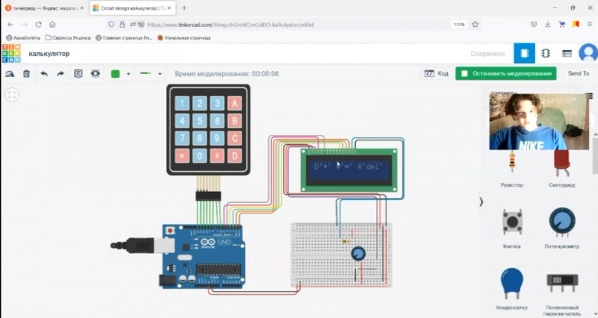Click the rotate component icon

tap(10, 74)
